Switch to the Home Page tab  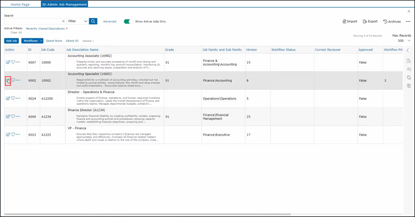click(x=21, y=4)
